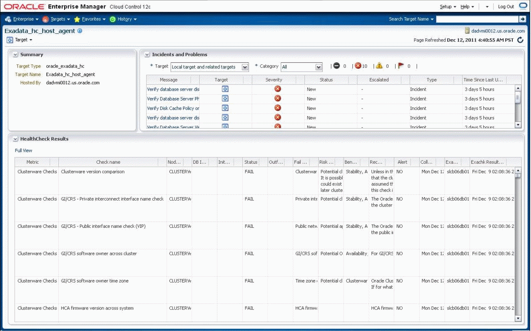Click the refresh page icon
The height and width of the screenshot is (331, 531).
point(520,40)
